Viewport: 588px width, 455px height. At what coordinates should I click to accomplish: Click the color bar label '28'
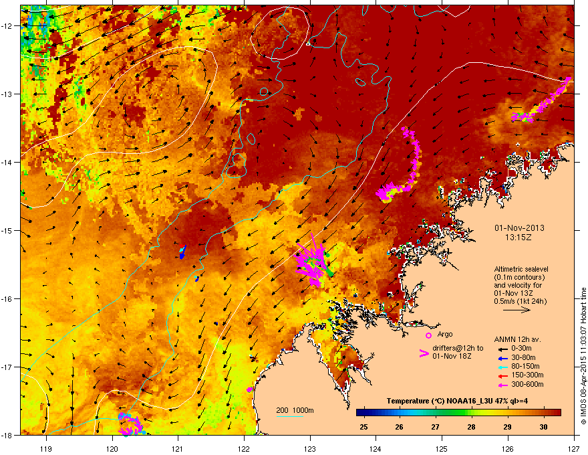coord(471,427)
